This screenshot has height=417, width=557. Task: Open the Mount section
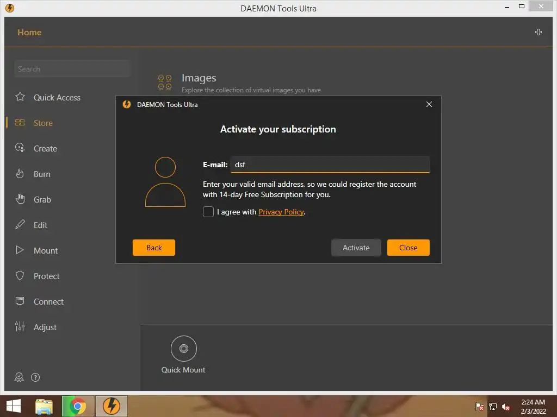click(x=46, y=251)
